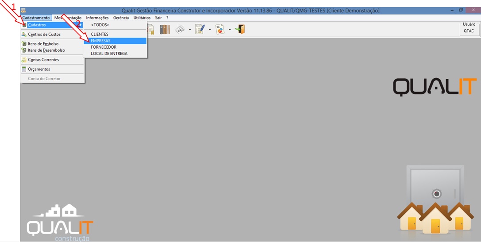
Task: Select the Cadastros submenu entry
Action: (53, 25)
